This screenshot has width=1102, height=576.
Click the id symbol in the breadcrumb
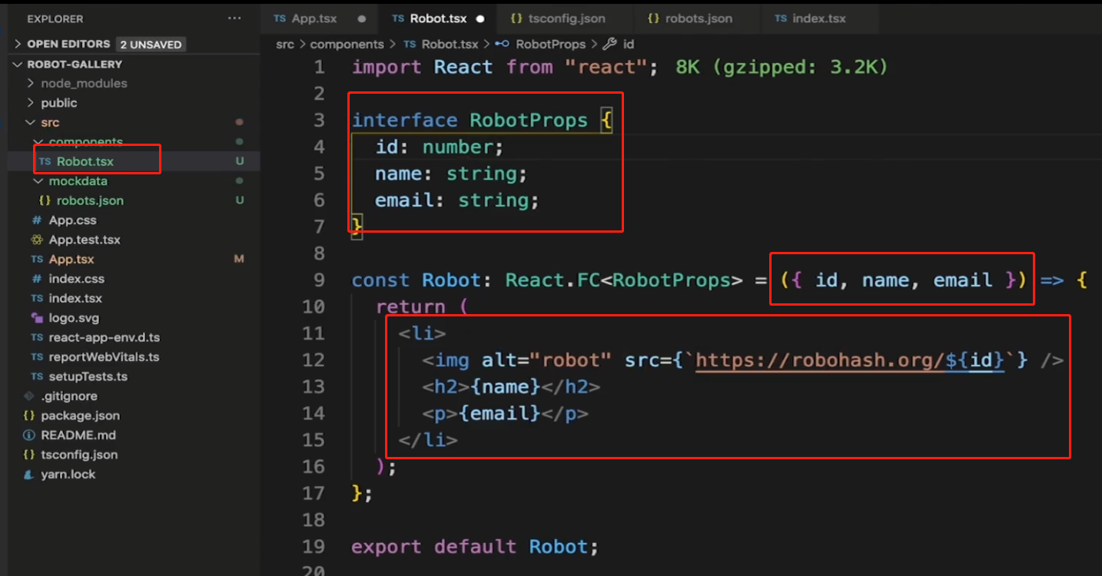(628, 45)
